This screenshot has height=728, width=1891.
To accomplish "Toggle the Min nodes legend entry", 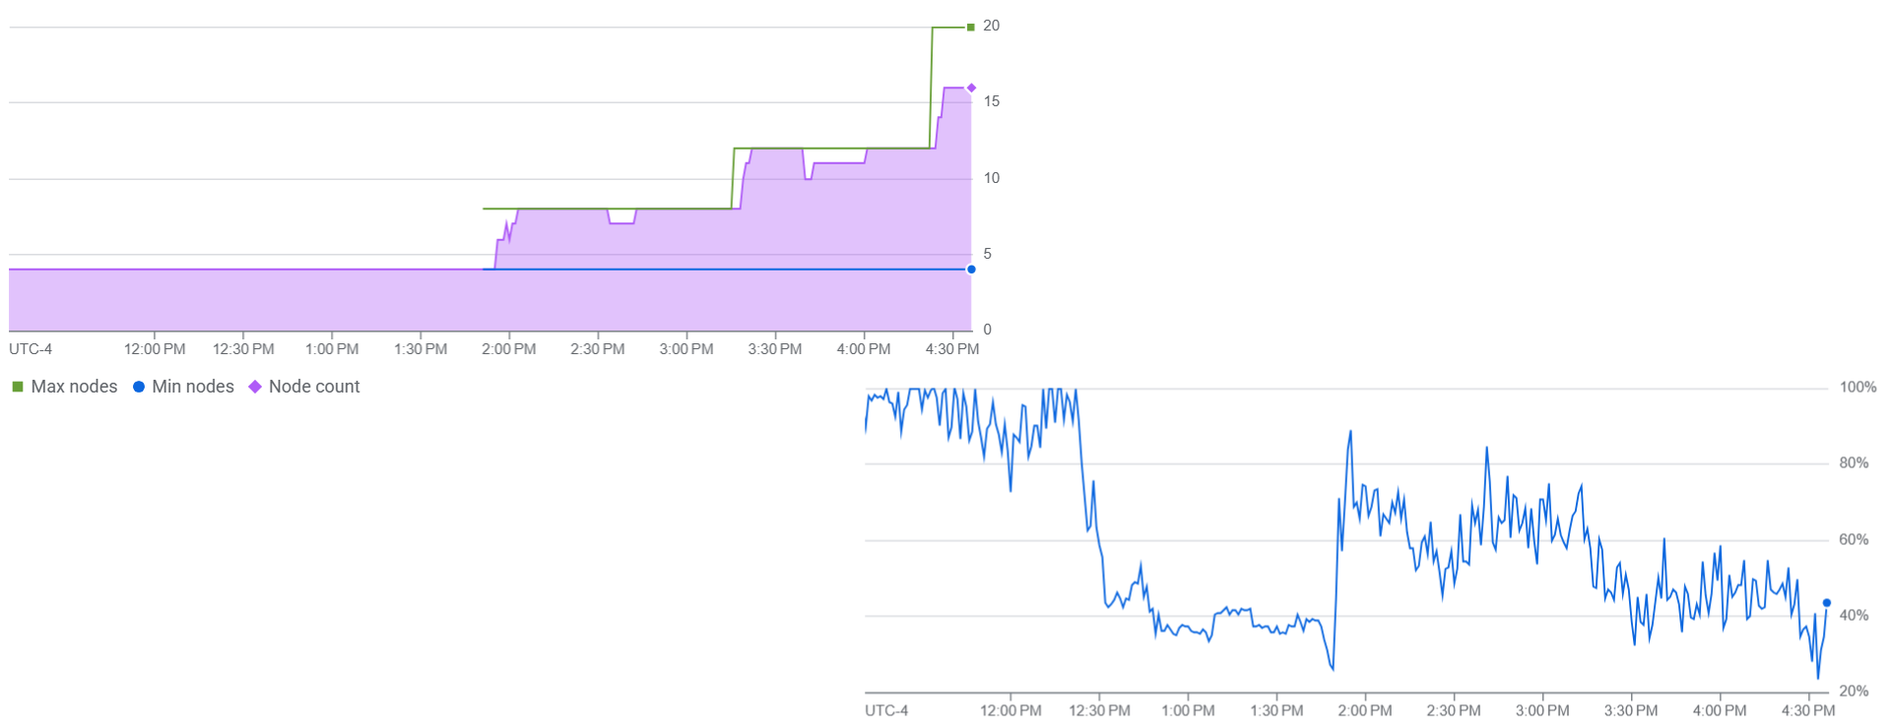I will (183, 387).
